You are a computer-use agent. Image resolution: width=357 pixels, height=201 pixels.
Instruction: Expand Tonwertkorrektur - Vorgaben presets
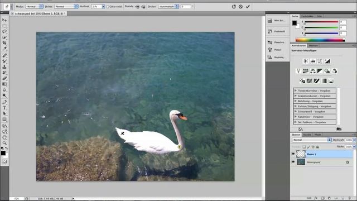click(x=296, y=90)
